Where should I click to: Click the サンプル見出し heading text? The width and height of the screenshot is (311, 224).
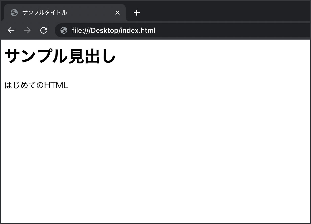pos(60,56)
